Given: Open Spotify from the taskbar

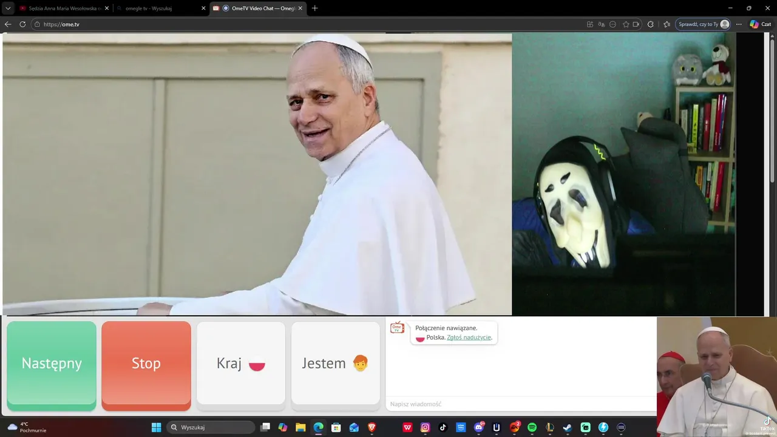Looking at the screenshot, I should click(532, 427).
